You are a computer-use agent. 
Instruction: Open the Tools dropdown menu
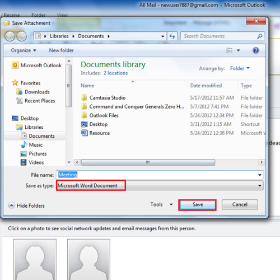pos(161,204)
